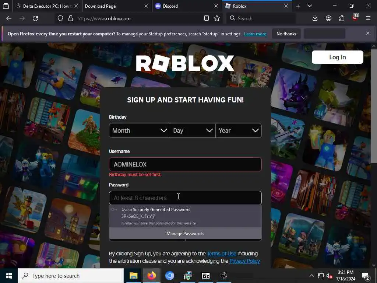Open the Firefox account icon

328,18
